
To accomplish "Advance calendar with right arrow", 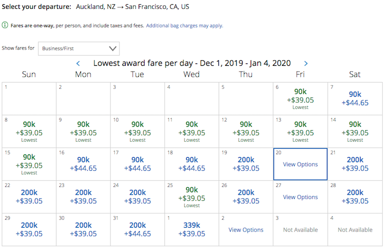I will point(306,63).
